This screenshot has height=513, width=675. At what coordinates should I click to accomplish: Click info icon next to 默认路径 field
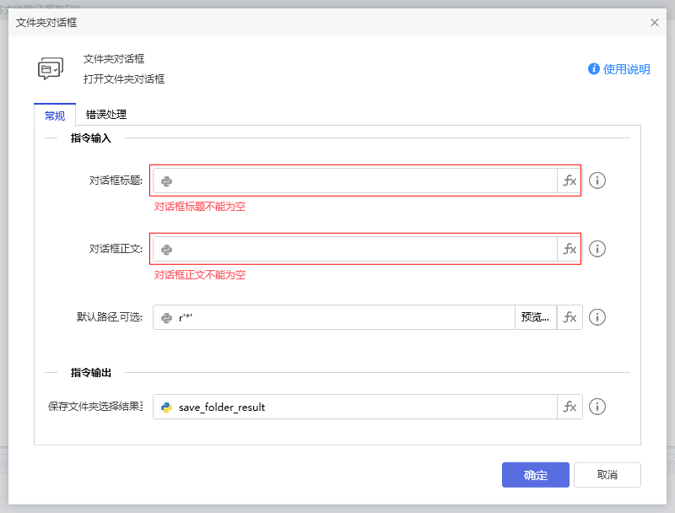597,317
